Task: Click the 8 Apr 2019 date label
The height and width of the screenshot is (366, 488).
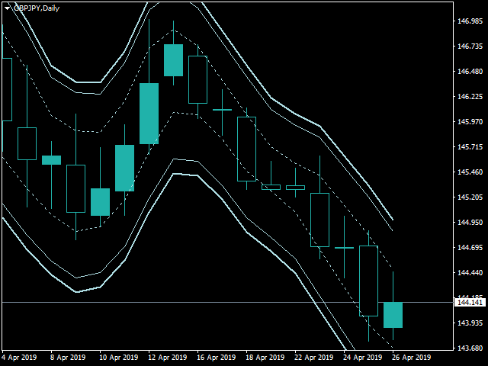Action: point(68,358)
